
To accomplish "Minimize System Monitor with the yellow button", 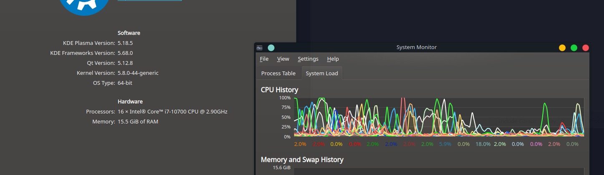I will click(562, 48).
